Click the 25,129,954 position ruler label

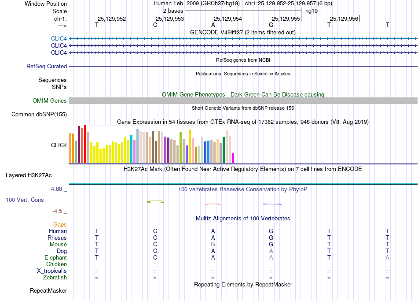[x=227, y=19]
